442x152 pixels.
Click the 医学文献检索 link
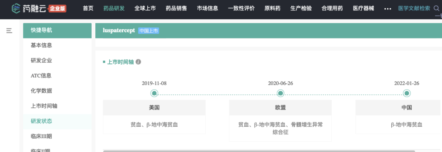(x=414, y=9)
